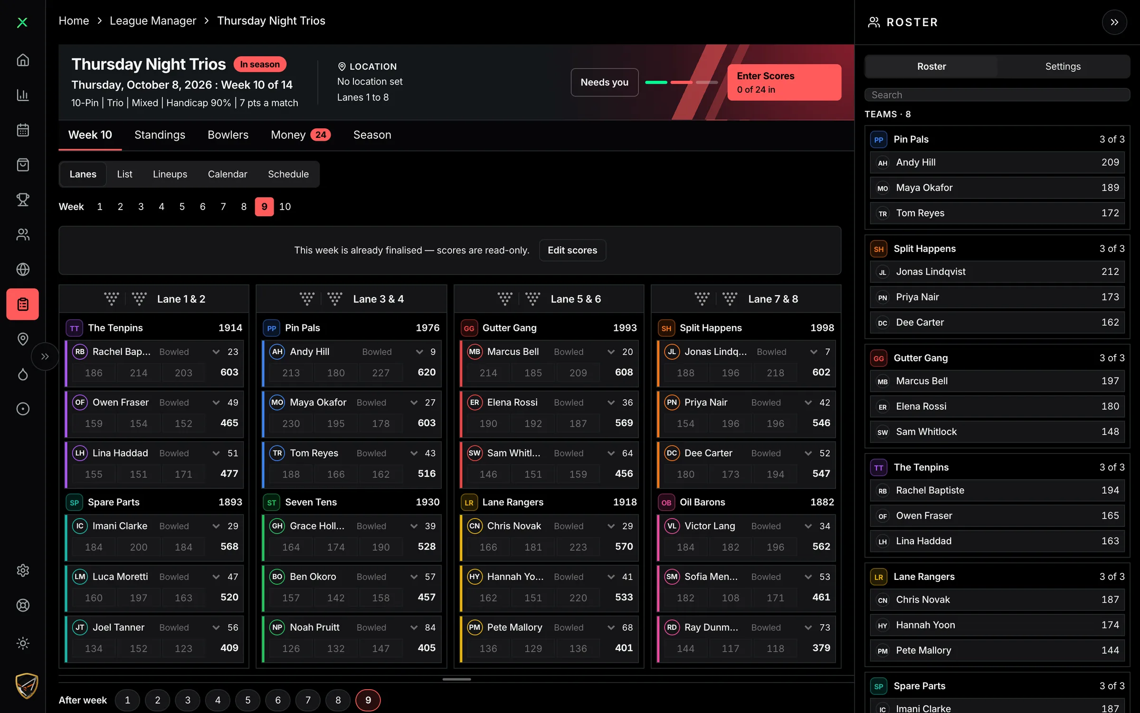Open the people icon in sidebar

tap(23, 234)
